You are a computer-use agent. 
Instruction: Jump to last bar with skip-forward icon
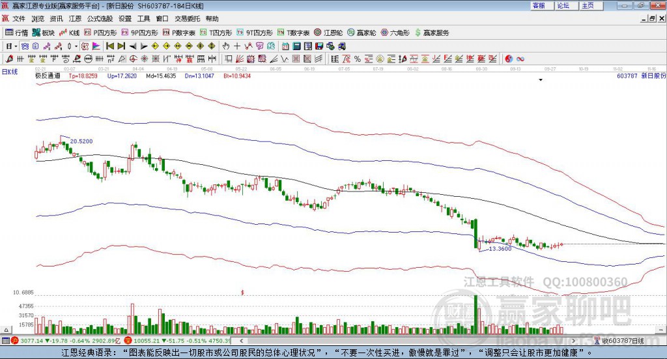(x=121, y=46)
